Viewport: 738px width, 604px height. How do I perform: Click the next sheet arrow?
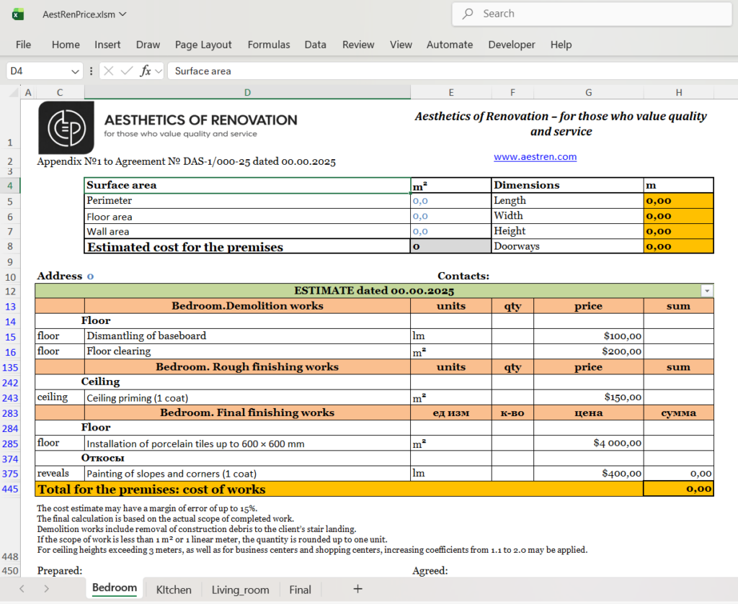click(x=46, y=589)
